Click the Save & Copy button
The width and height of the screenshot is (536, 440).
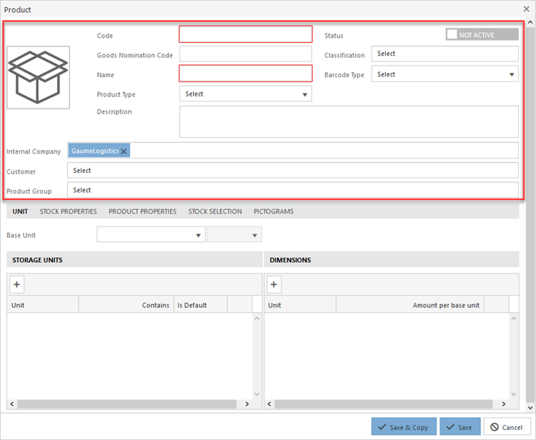[x=404, y=426]
